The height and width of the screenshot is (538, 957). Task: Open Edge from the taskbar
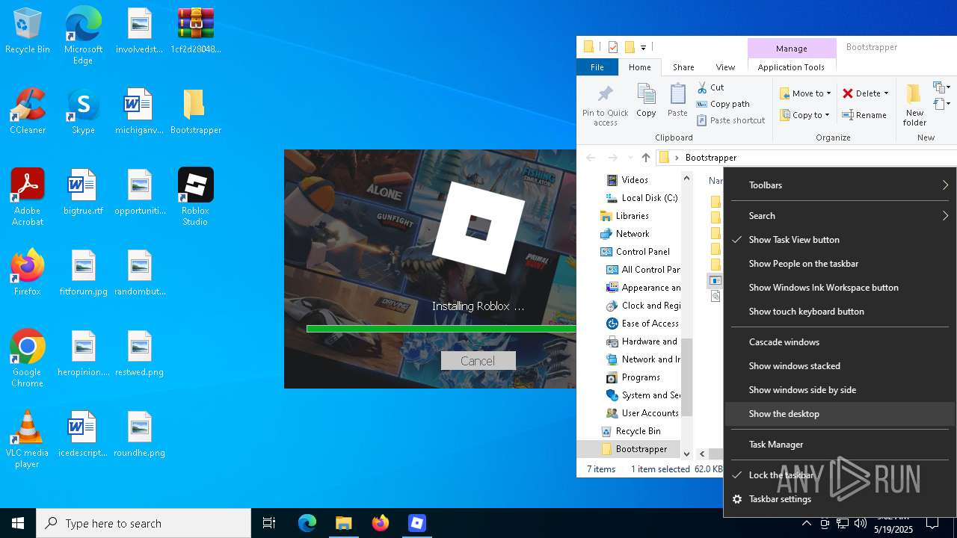(307, 523)
